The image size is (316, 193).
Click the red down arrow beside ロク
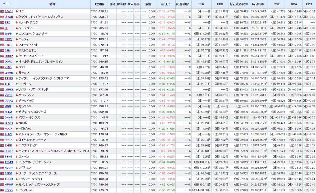pyautogui.click(x=17, y=11)
